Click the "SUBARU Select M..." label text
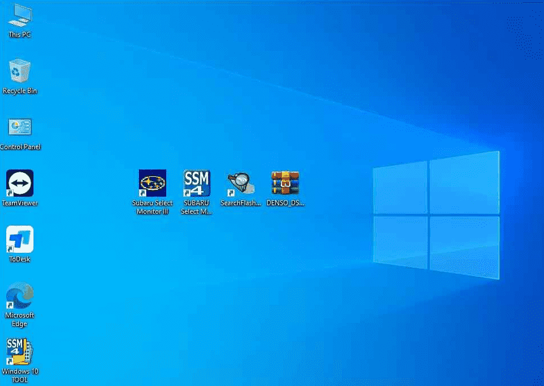 196,207
